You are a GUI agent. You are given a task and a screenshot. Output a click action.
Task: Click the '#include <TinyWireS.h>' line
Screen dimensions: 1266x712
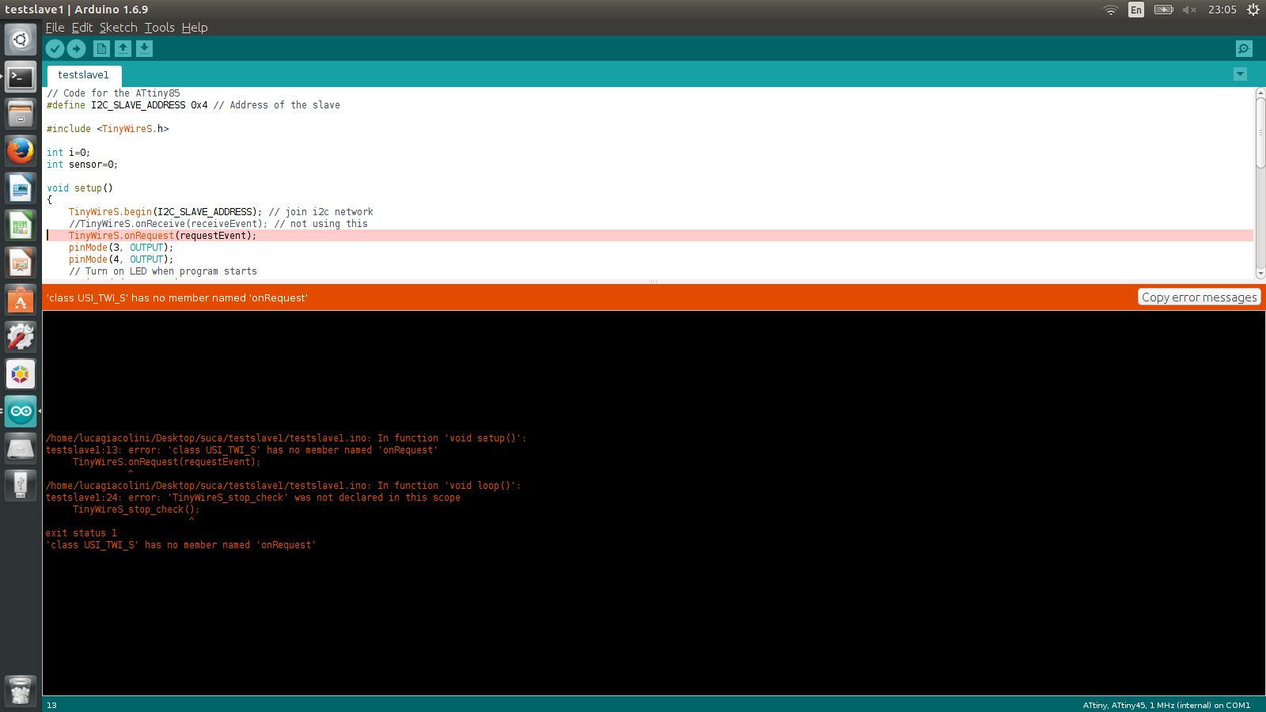(x=108, y=129)
